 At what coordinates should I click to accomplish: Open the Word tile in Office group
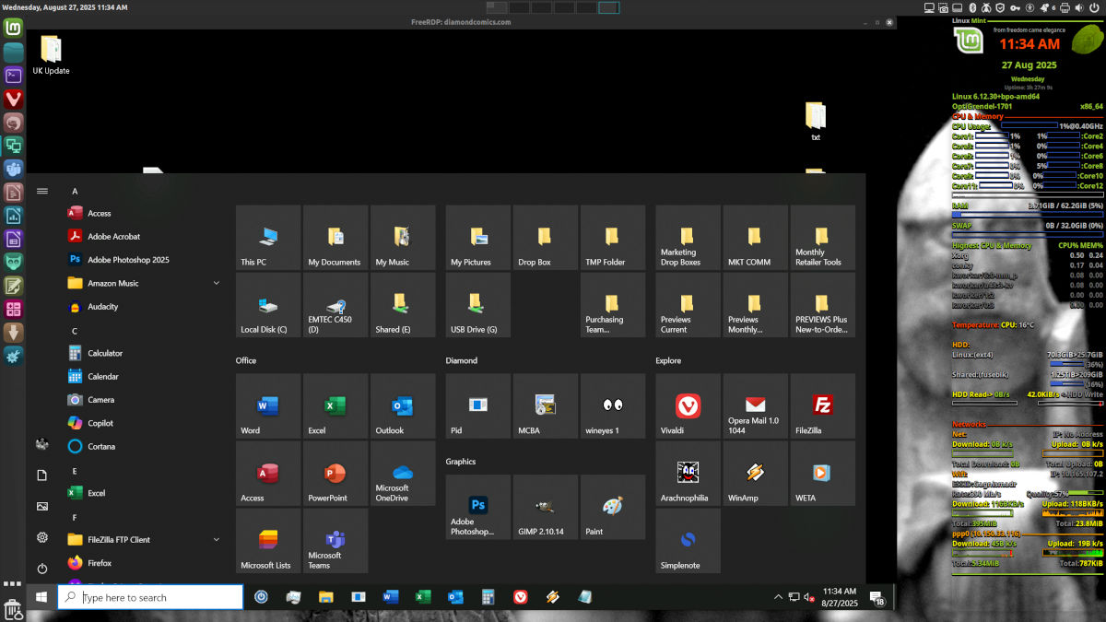[x=268, y=405]
